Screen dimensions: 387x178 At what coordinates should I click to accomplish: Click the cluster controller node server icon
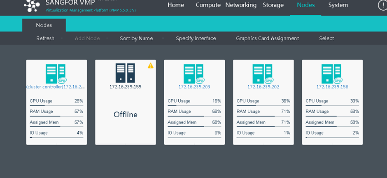[x=56, y=74]
